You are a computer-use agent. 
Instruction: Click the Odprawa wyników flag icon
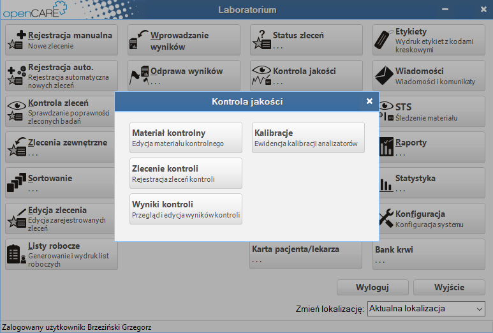138,75
